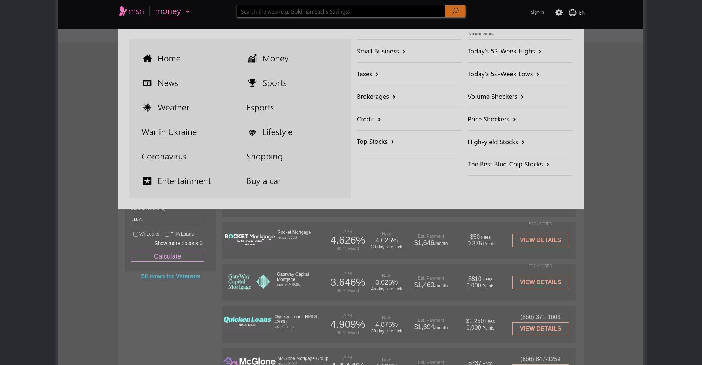Click the Rocket Mortgage name text
This screenshot has width=702, height=365.
(x=294, y=232)
